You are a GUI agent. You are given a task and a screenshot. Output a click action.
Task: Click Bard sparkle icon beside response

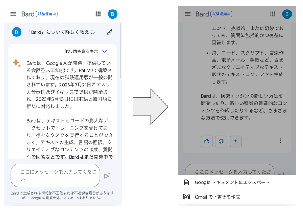(x=17, y=63)
